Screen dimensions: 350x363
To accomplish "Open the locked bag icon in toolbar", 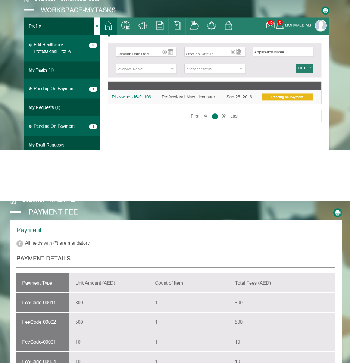I will tap(228, 26).
